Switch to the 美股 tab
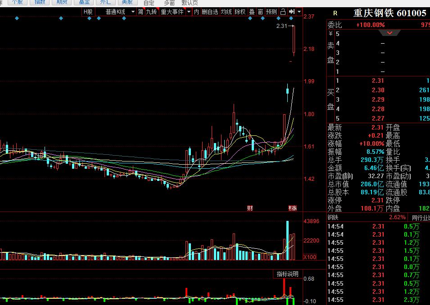430x305 pixels. tap(127, 2)
